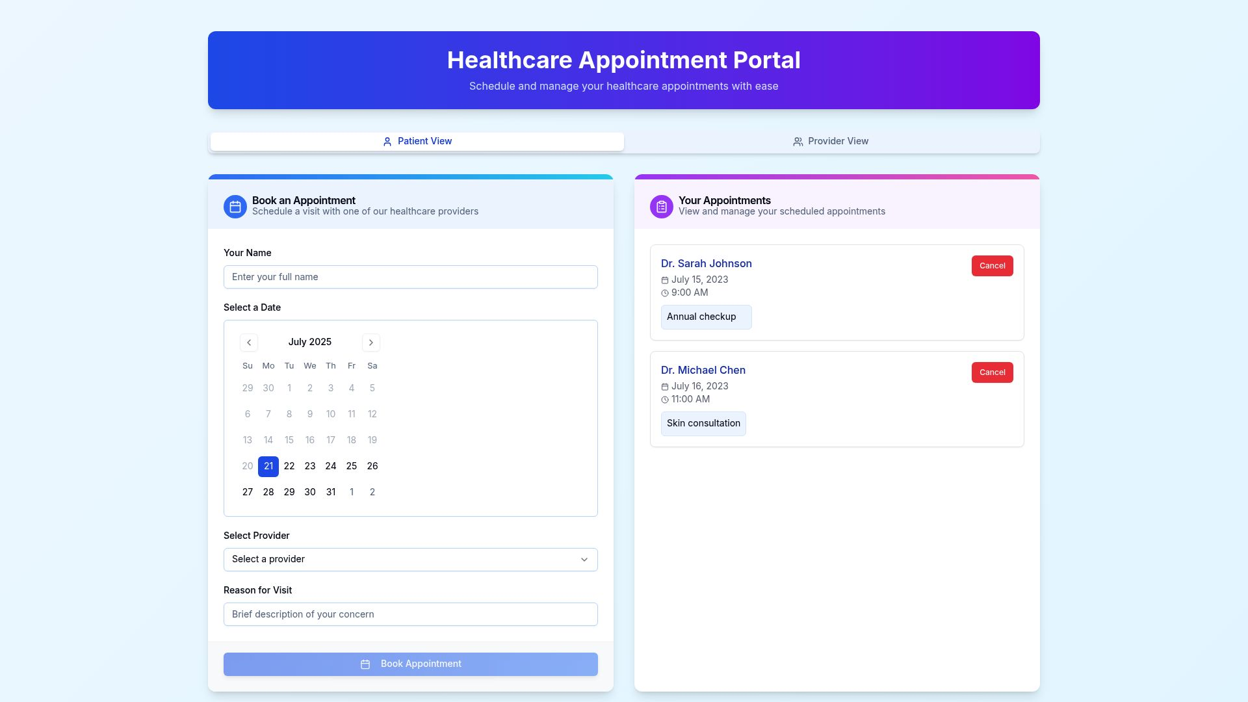Select date 15 in the July calendar
Screen dimensions: 1248x702
click(289, 440)
